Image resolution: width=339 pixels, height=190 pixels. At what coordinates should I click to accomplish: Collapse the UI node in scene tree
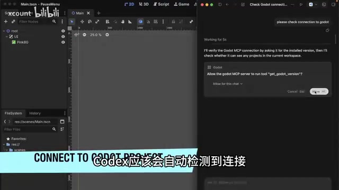coord(7,36)
